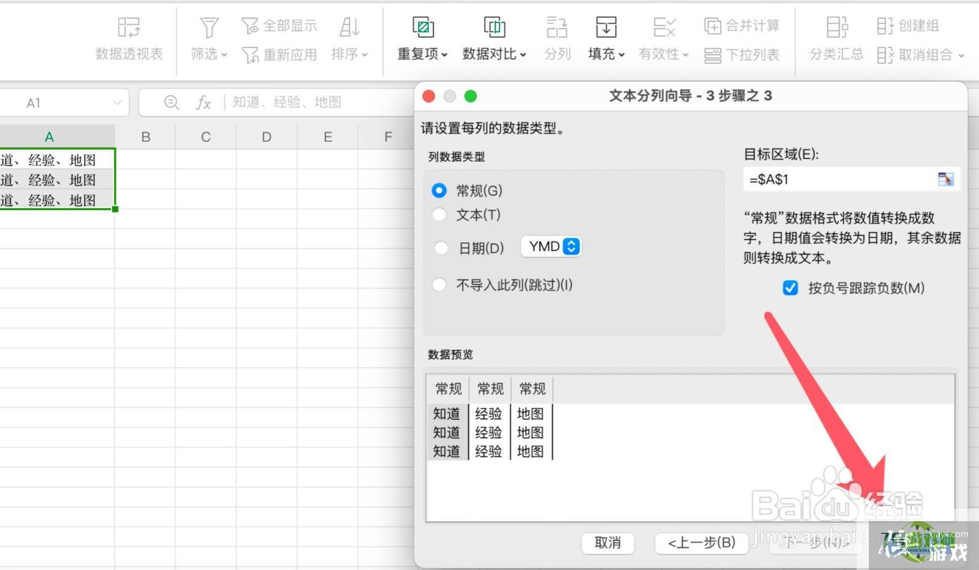
Task: Click Show All (全部显示) button
Action: (279, 26)
